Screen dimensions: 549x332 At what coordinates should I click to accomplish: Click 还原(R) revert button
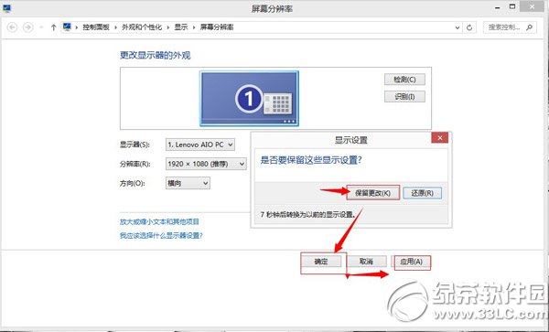tap(422, 193)
